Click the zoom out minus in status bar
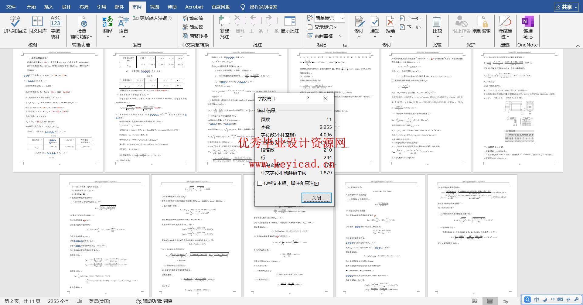 point(516,301)
